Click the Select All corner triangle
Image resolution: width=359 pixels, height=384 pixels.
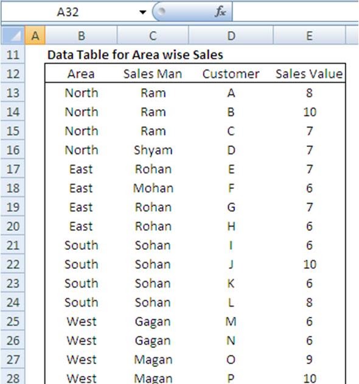coord(13,35)
